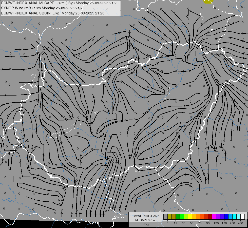Click the legend value 30
This screenshot has height=228, width=248.
(184, 223)
